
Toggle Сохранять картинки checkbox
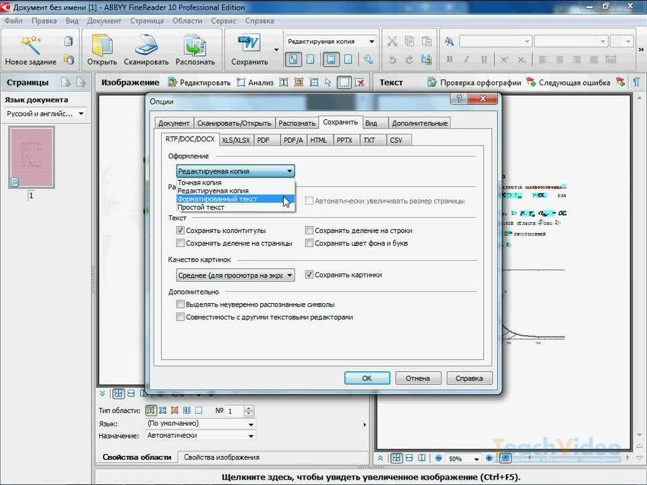click(309, 274)
